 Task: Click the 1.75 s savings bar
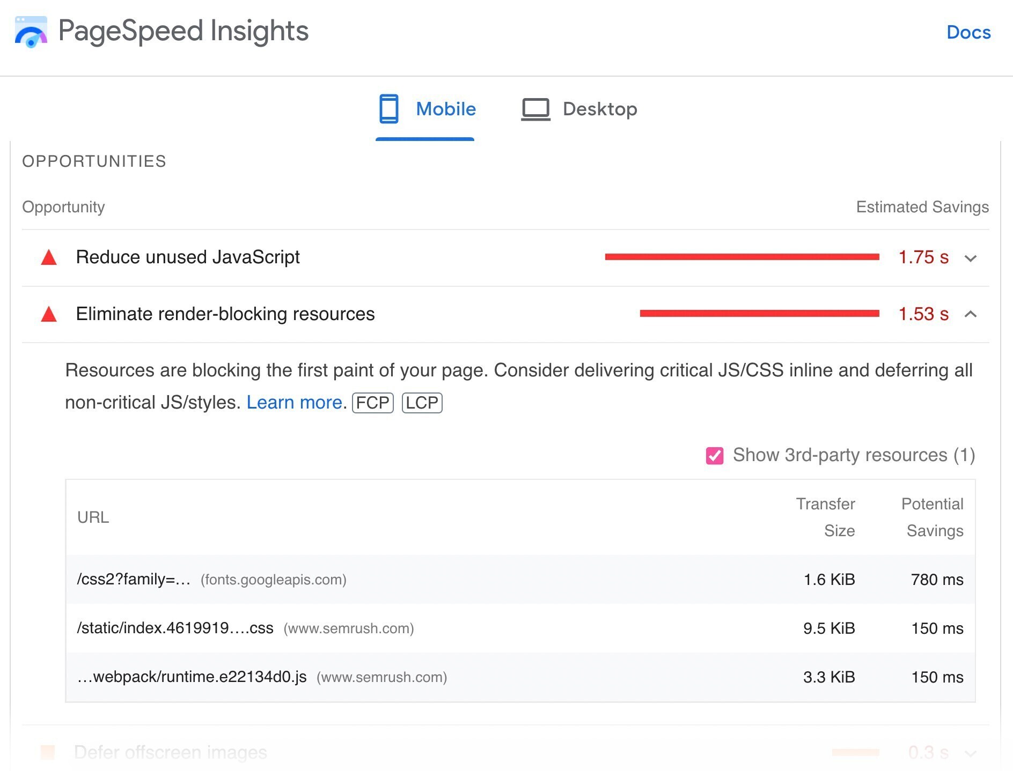[742, 257]
